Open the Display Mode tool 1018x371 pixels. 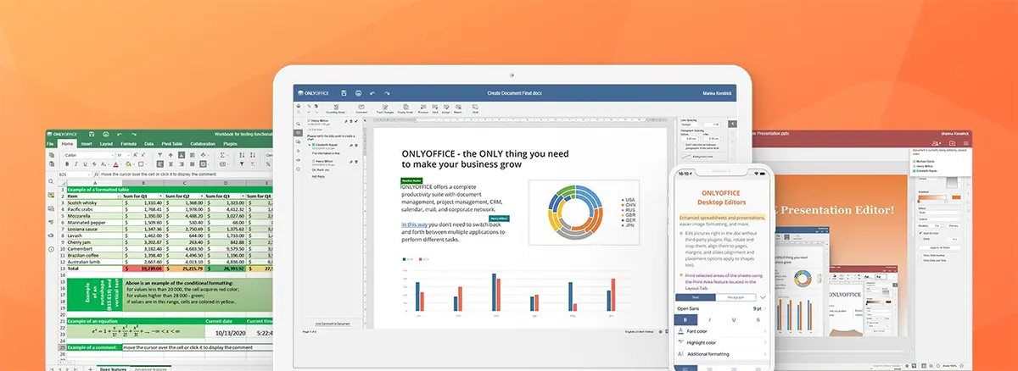[x=406, y=108]
